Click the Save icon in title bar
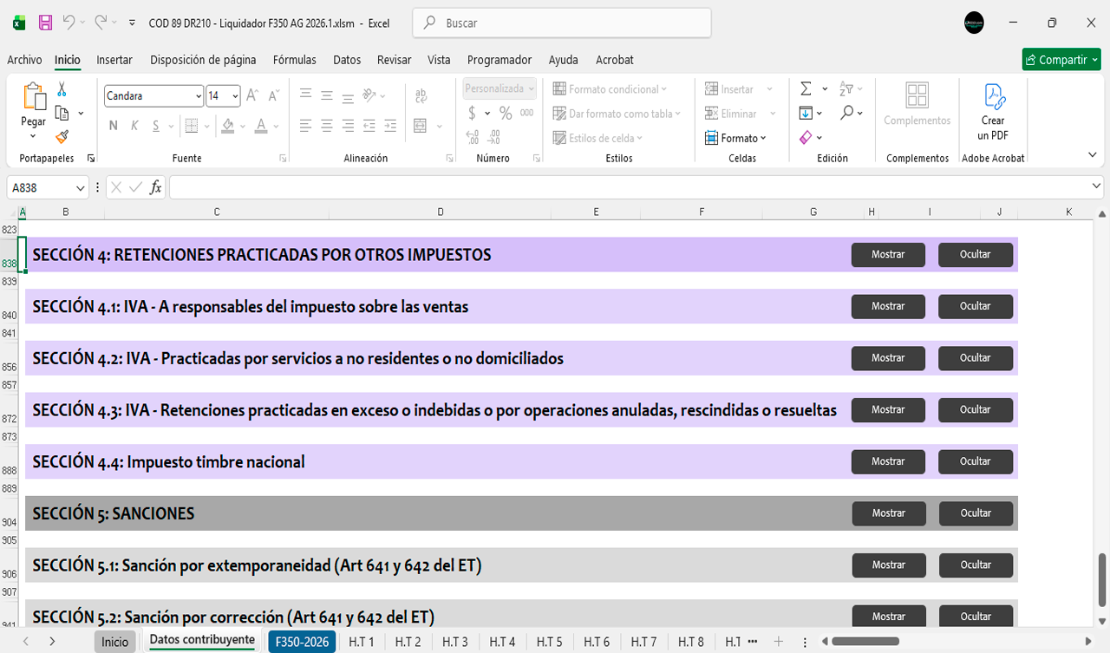Screen dimensions: 1110x653 [x=46, y=23]
